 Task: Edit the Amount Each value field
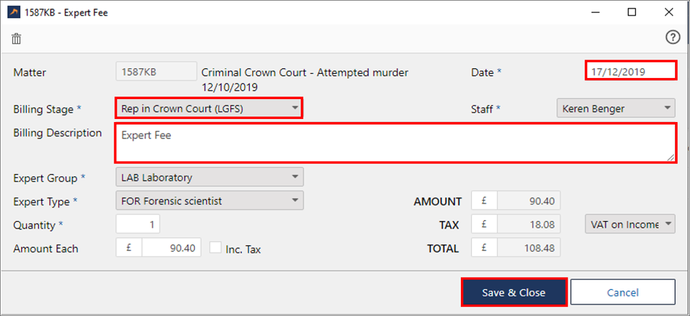(x=170, y=248)
